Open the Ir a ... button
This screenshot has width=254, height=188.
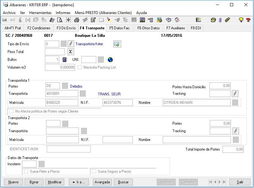79,182
